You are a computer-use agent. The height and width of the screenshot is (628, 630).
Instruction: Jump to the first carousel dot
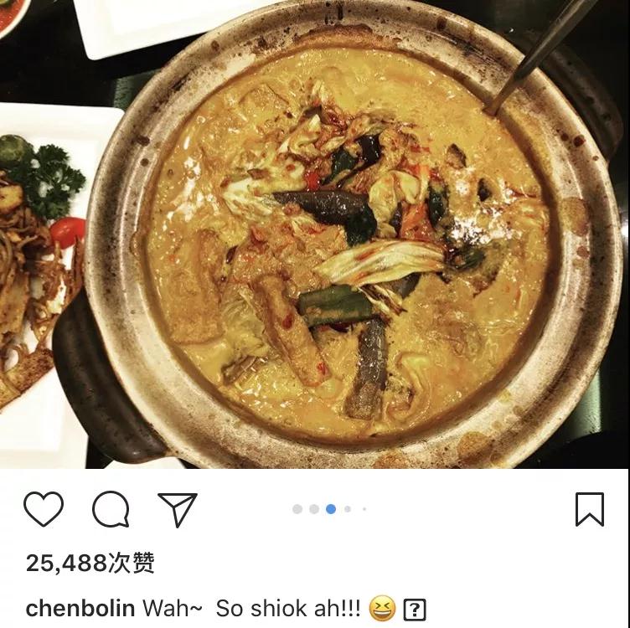(x=297, y=509)
